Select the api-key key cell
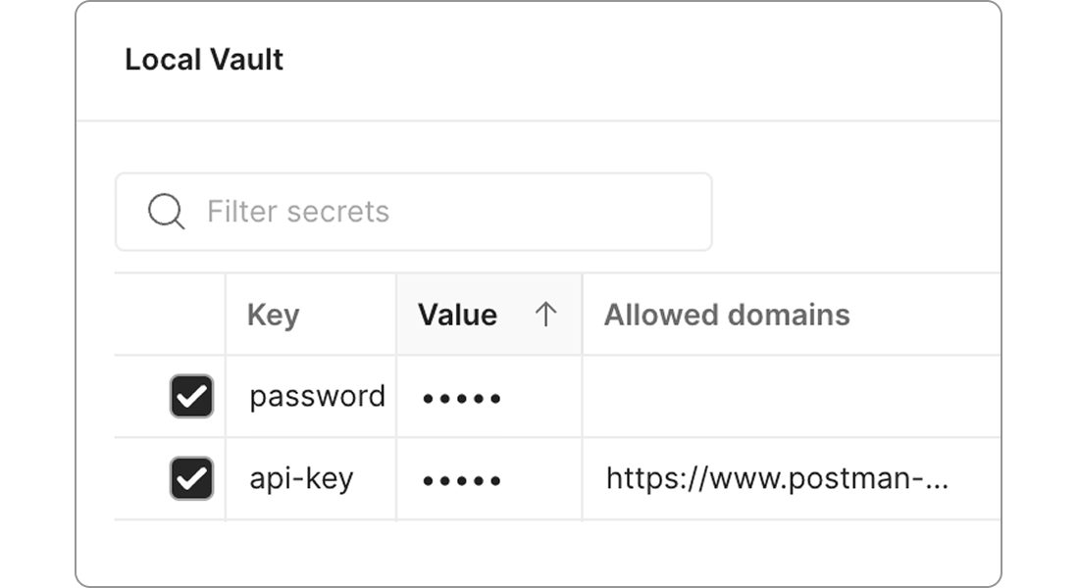1079x588 pixels. coord(301,479)
